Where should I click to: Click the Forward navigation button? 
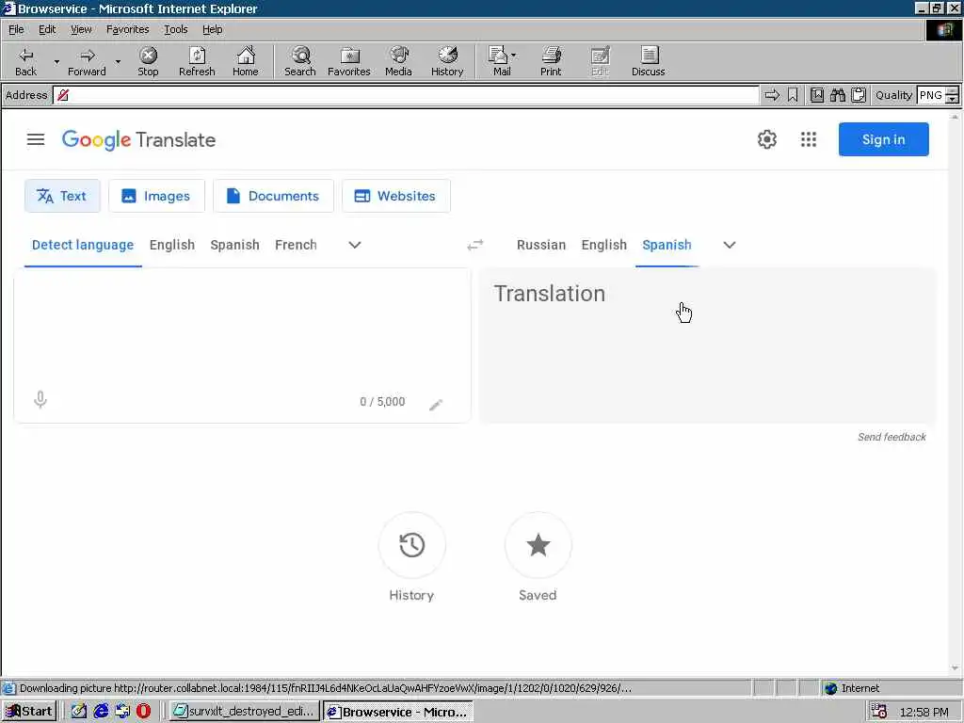click(x=87, y=61)
